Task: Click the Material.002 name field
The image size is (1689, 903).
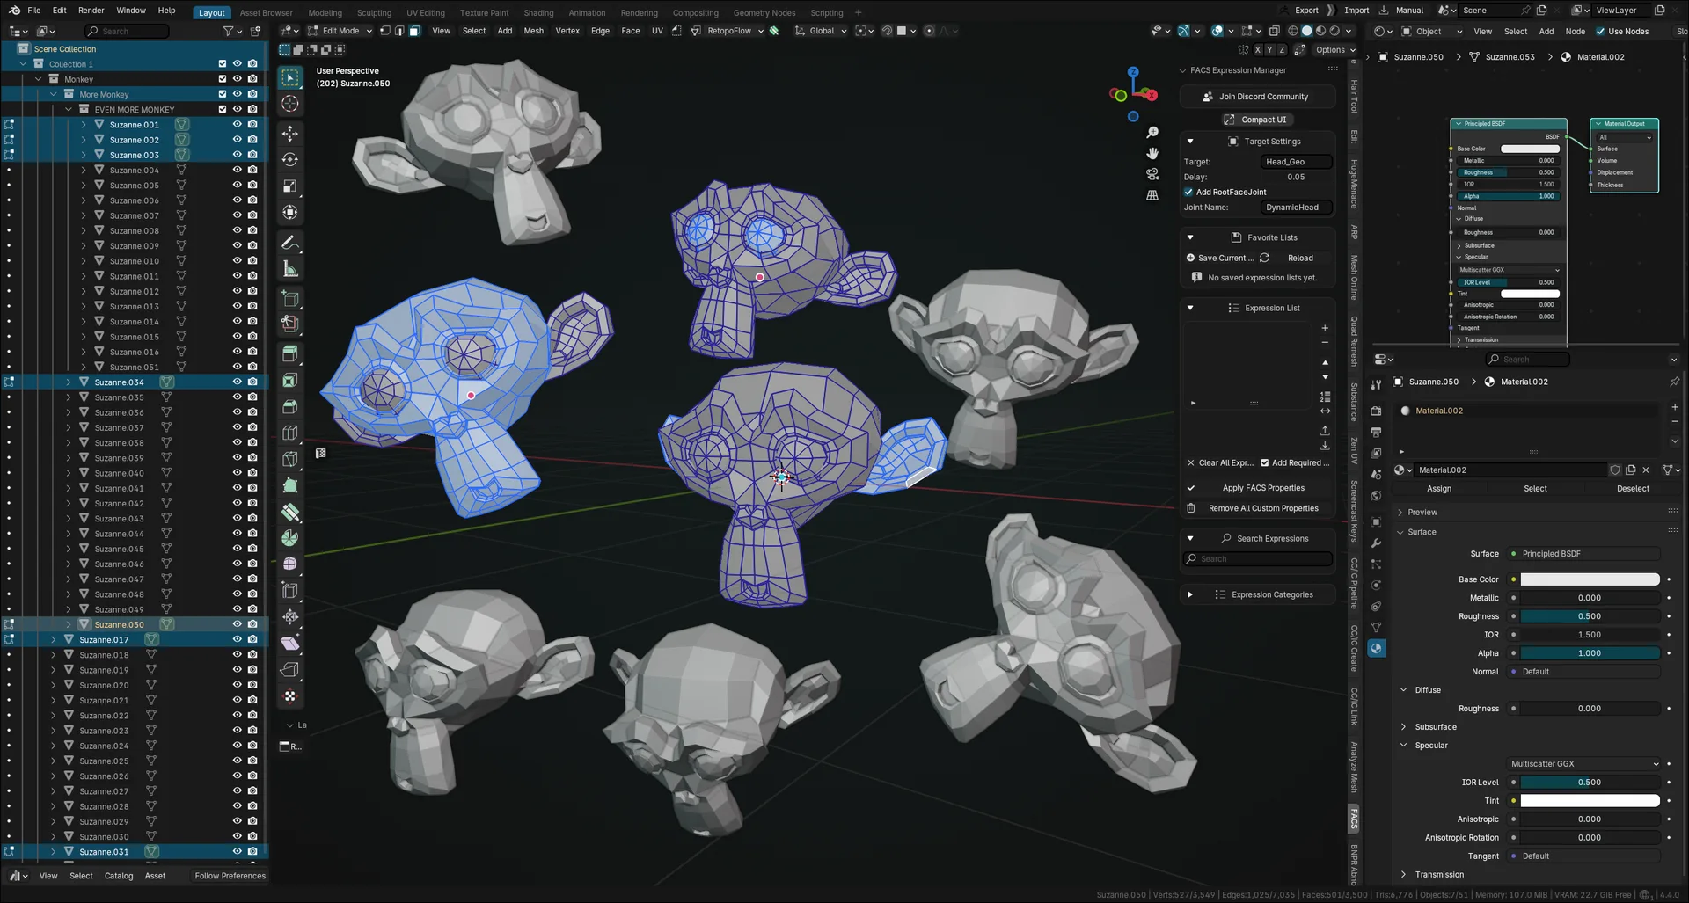Action: 1510,470
